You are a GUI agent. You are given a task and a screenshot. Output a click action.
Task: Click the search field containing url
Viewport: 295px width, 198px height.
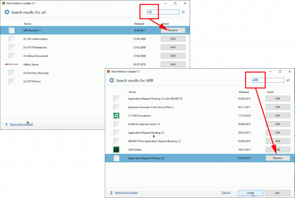tap(163, 12)
